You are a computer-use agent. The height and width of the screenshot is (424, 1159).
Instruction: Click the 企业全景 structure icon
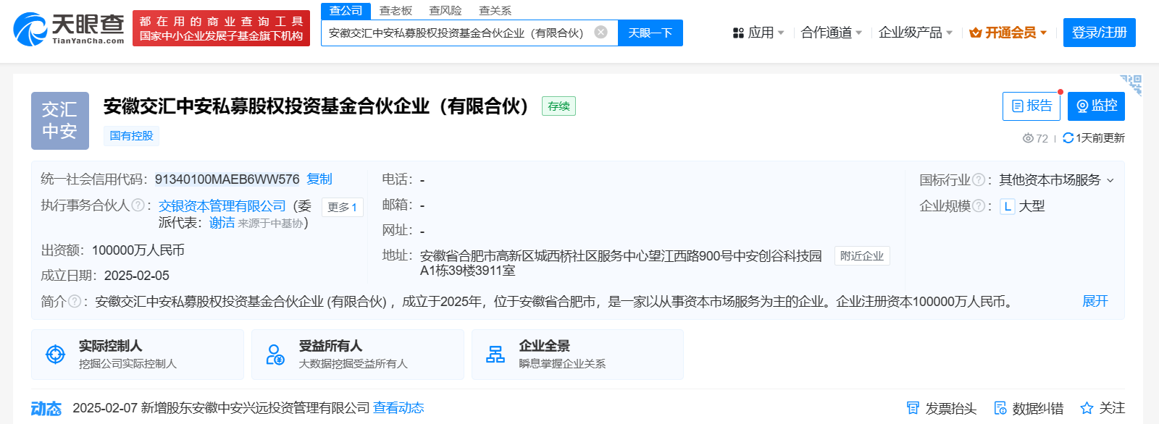tap(495, 355)
